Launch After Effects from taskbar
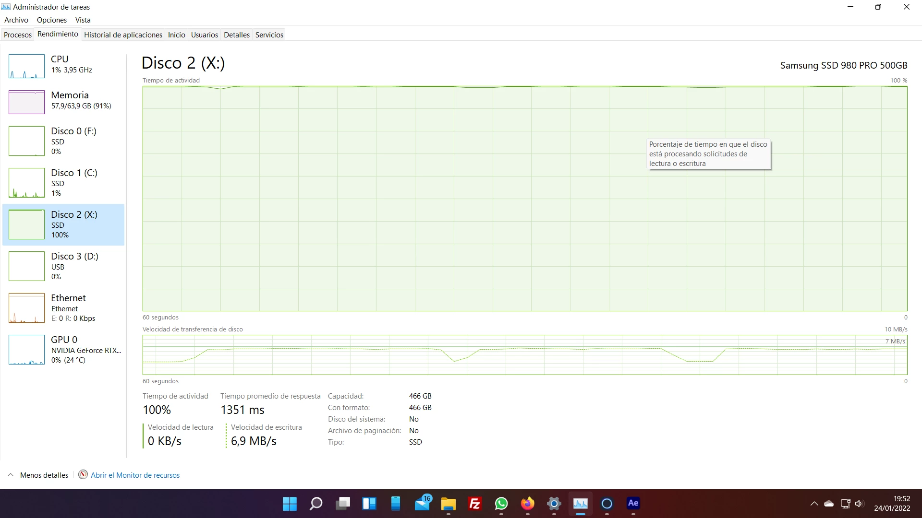The width and height of the screenshot is (922, 518). pyautogui.click(x=633, y=503)
